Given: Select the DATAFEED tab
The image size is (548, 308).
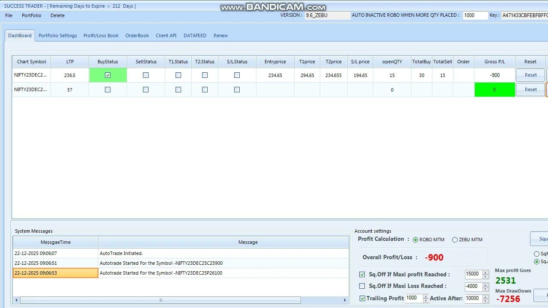Looking at the screenshot, I should pos(195,36).
